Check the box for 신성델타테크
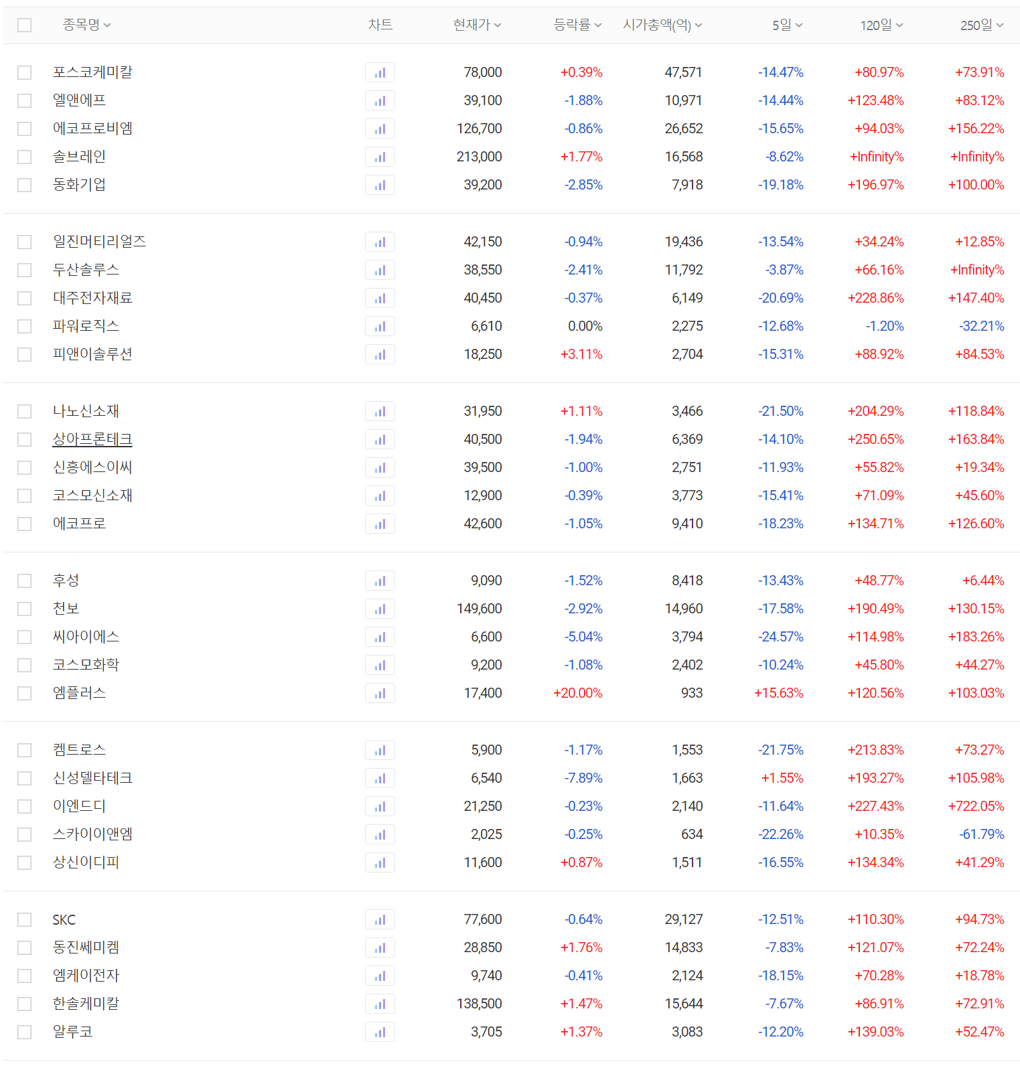Image resolution: width=1020 pixels, height=1068 pixels. 25,778
